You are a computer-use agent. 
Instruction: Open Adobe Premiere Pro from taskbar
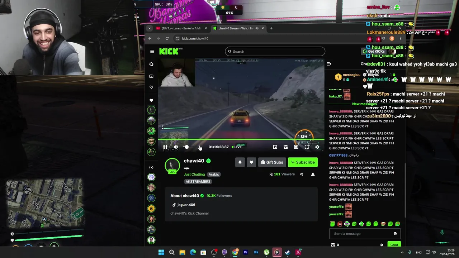click(246, 252)
